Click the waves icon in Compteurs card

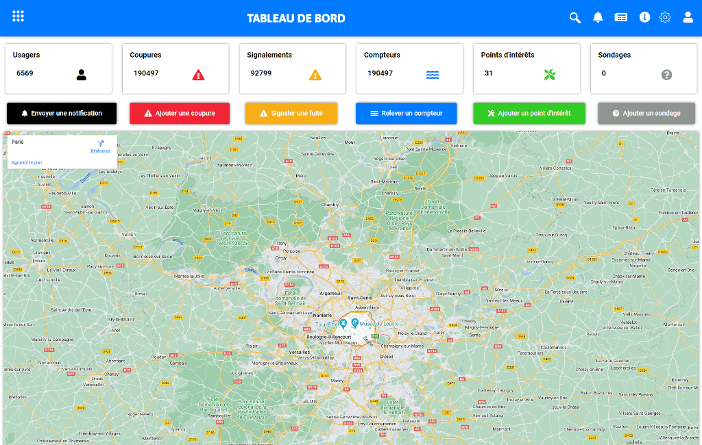[433, 75]
